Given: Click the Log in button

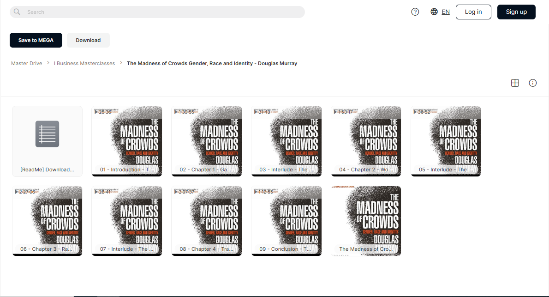Looking at the screenshot, I should [473, 12].
